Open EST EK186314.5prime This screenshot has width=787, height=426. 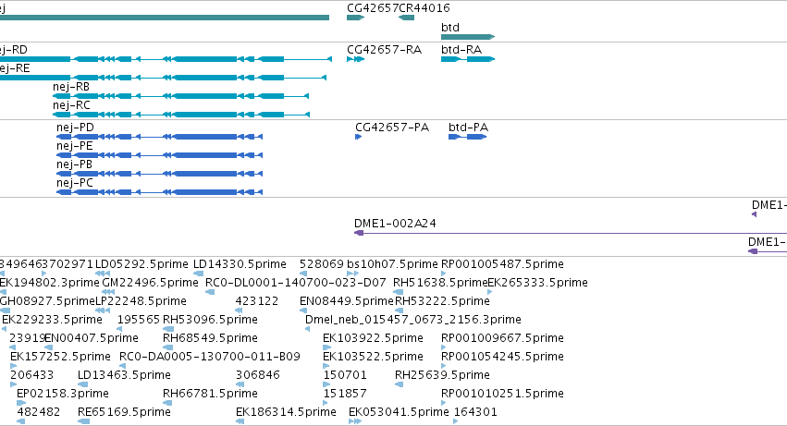[x=286, y=412]
